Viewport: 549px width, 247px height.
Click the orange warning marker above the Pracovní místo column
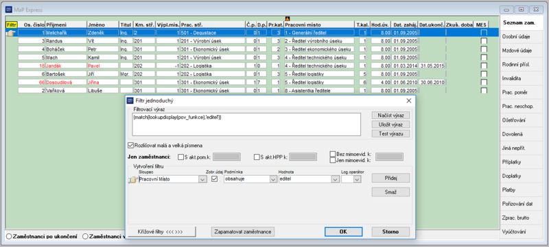click(x=288, y=18)
